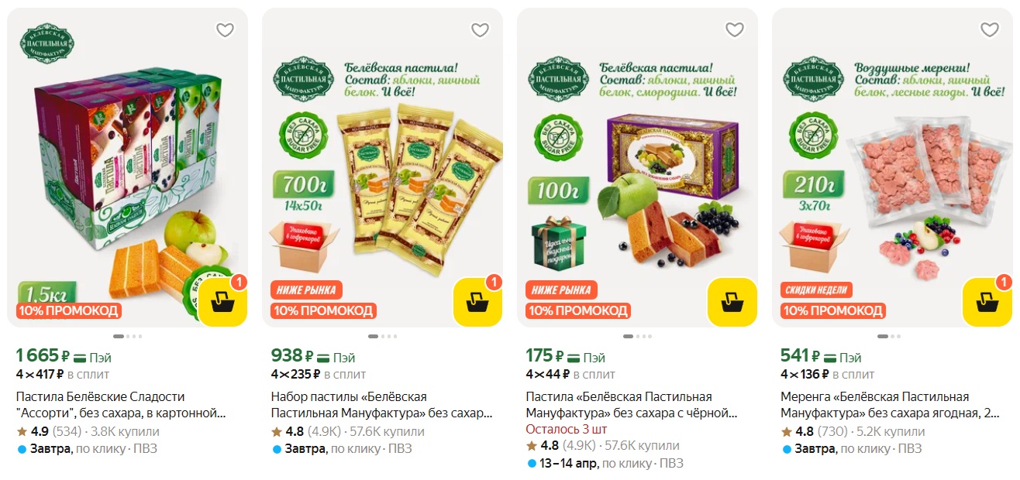Select image pagination dots under Ассорти photo
1020x480 pixels.
click(x=127, y=336)
